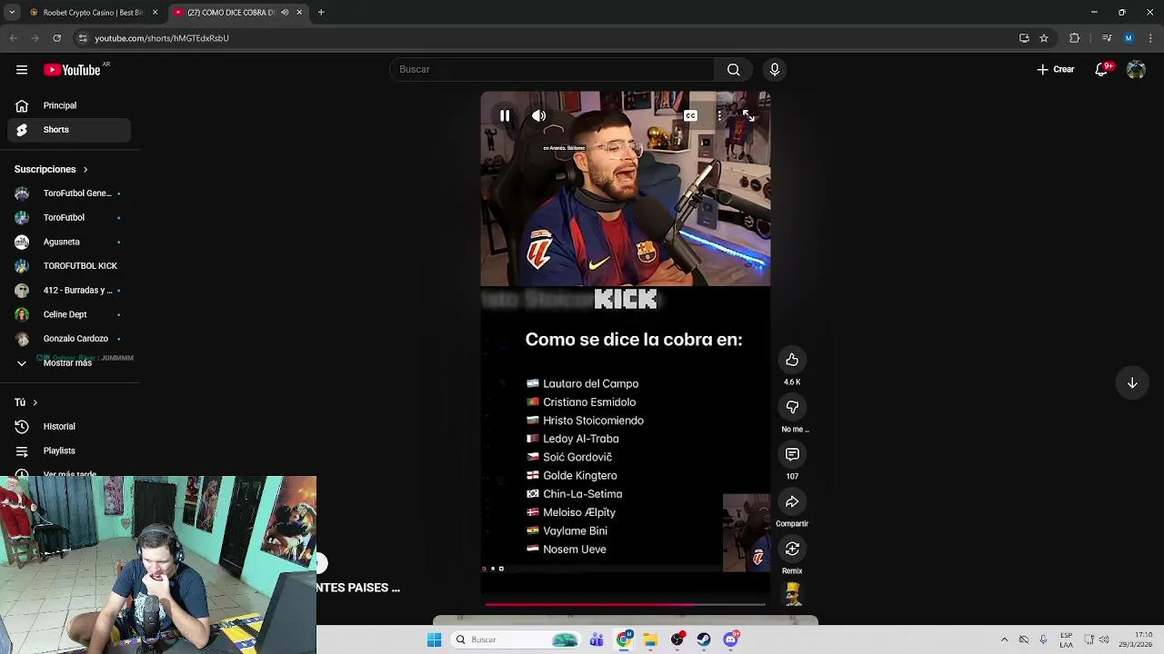Open the YouTube hamburger guide menu
Image resolution: width=1164 pixels, height=654 pixels.
point(22,70)
